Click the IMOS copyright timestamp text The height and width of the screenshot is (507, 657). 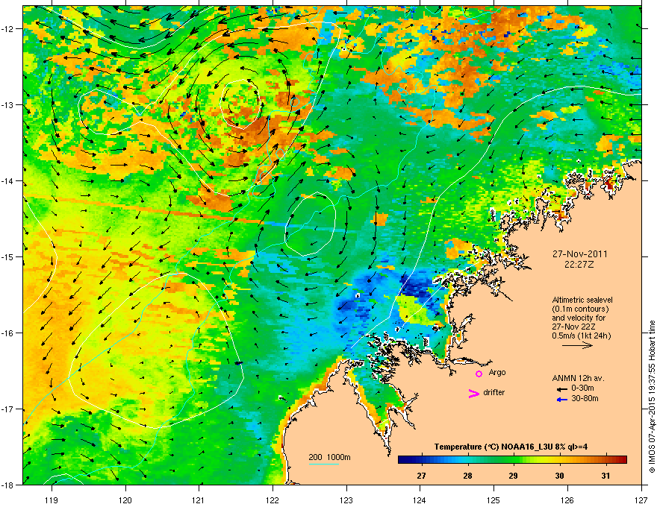tap(652, 397)
